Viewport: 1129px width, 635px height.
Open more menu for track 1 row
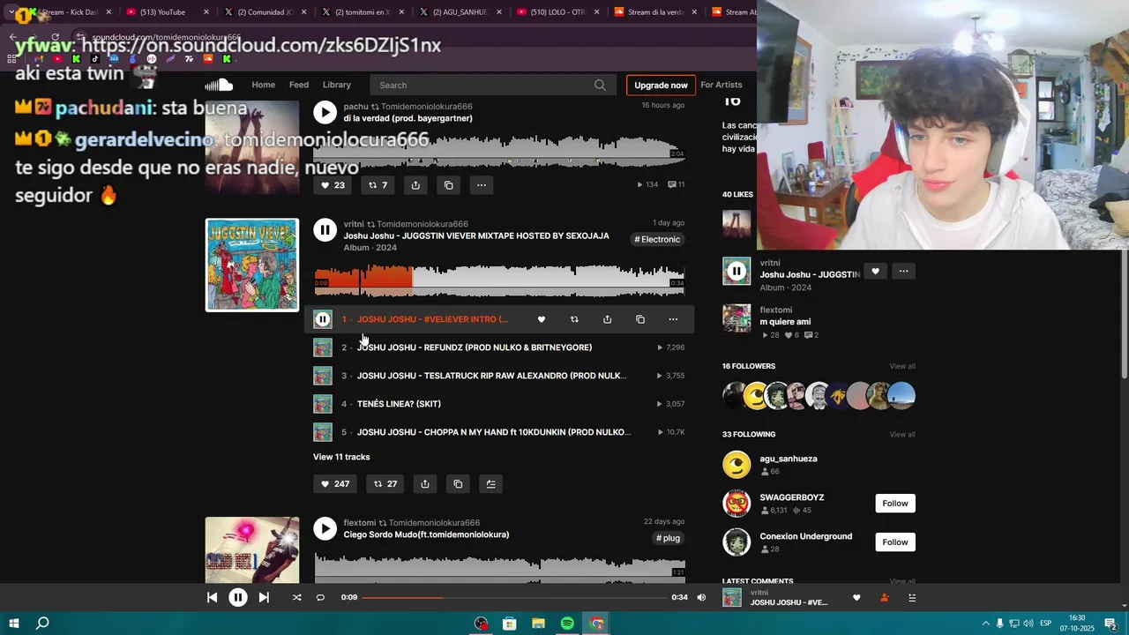click(673, 319)
